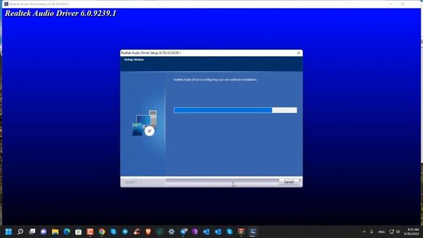Open File Explorer from the taskbar
The height and width of the screenshot is (238, 423).
click(56, 232)
